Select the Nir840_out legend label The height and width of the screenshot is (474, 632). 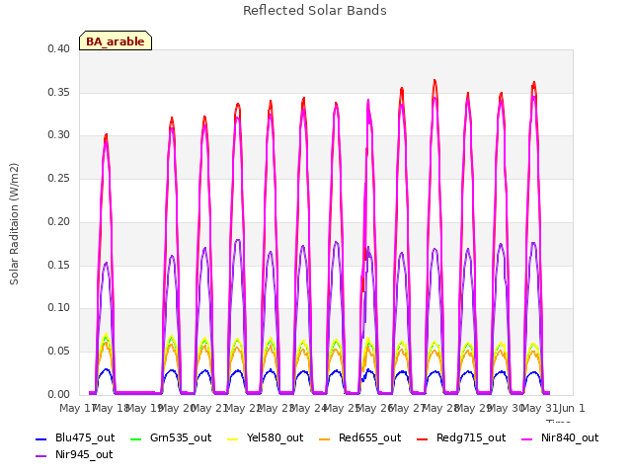point(570,437)
